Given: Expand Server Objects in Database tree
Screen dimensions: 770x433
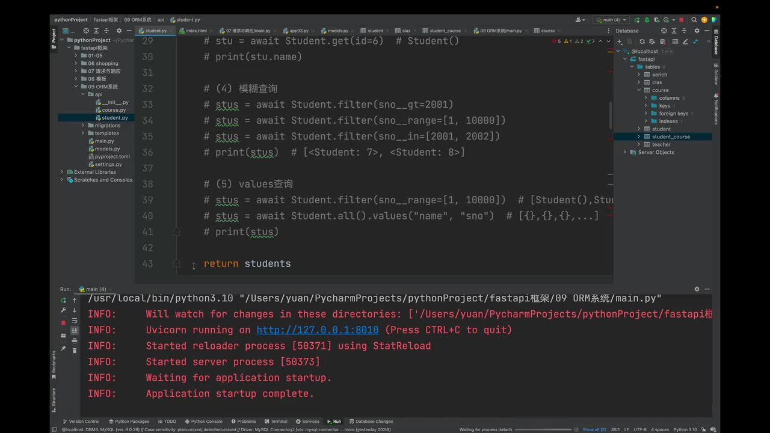Looking at the screenshot, I should (x=625, y=152).
